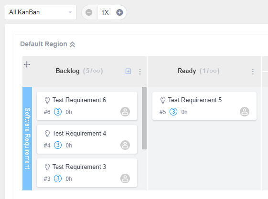Open the Backlog column three-dot menu
This screenshot has height=199, width=268.
[140, 71]
